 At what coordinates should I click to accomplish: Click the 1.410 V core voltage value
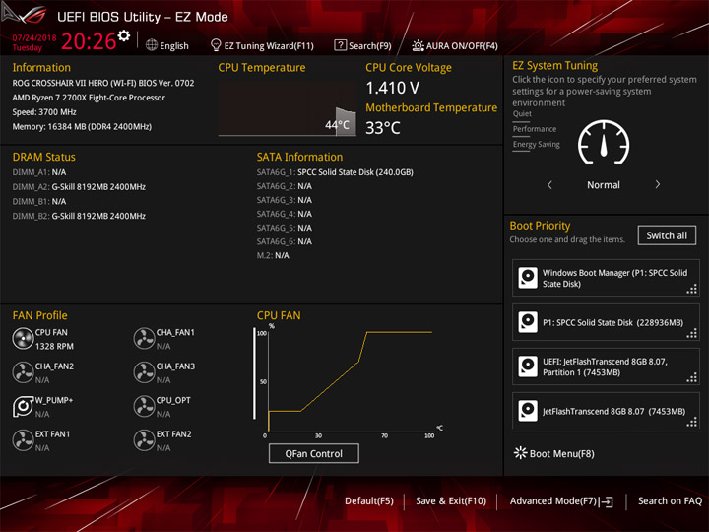393,88
